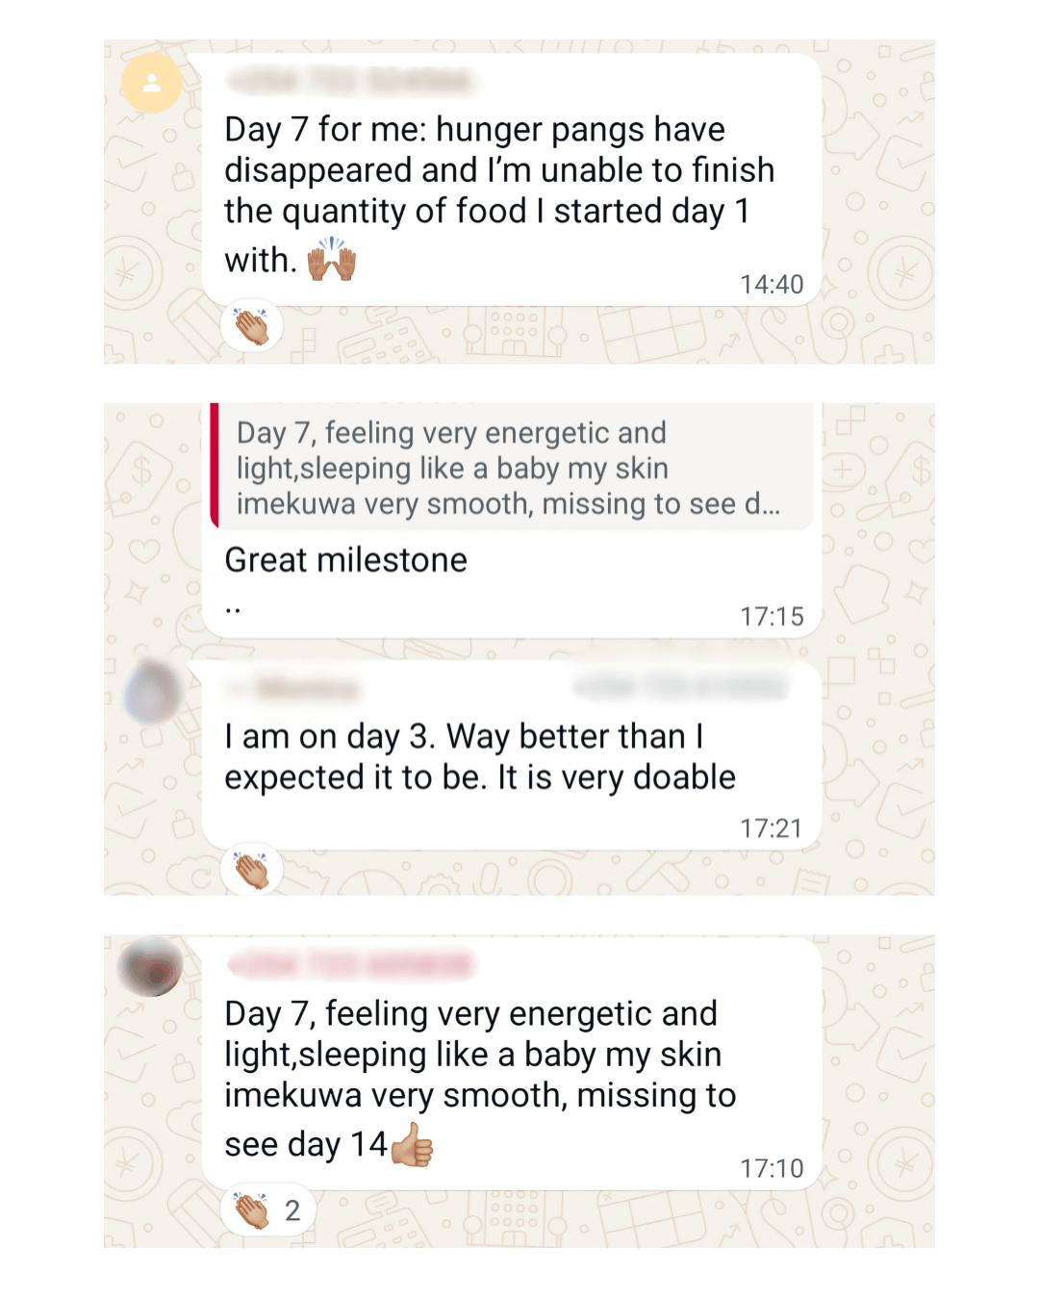Image resolution: width=1039 pixels, height=1299 pixels.
Task: Click the 14:40 timestamp
Action: 771,284
